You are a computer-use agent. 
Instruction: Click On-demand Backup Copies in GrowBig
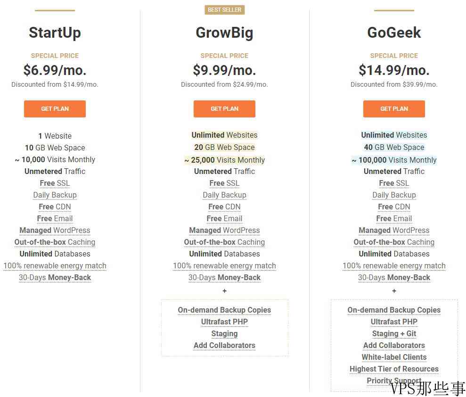click(224, 310)
